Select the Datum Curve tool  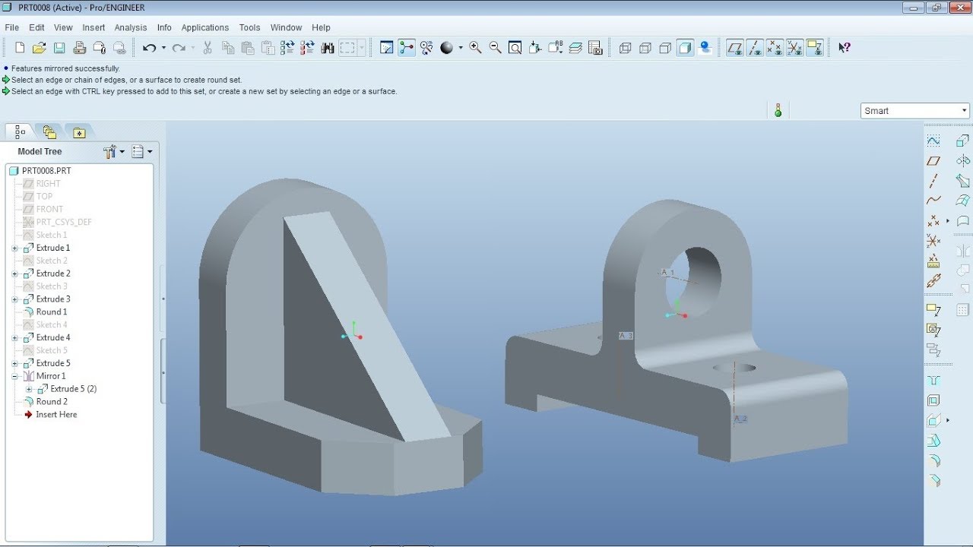tap(933, 201)
